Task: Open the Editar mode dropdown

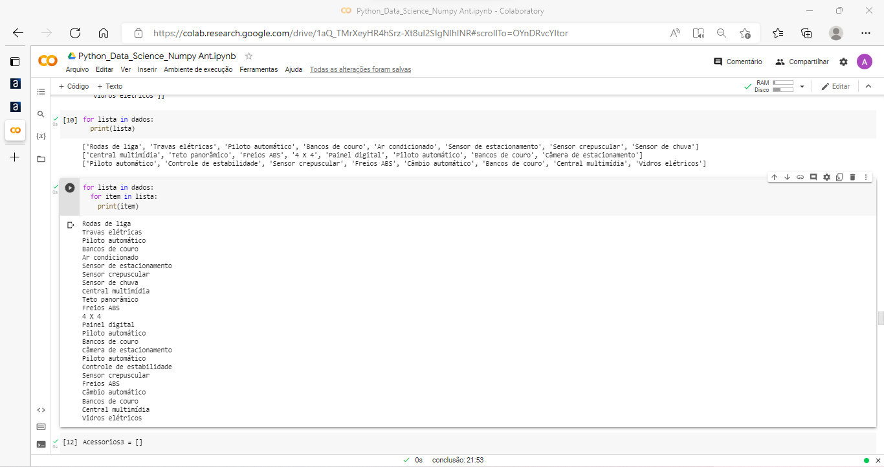Action: pos(835,86)
